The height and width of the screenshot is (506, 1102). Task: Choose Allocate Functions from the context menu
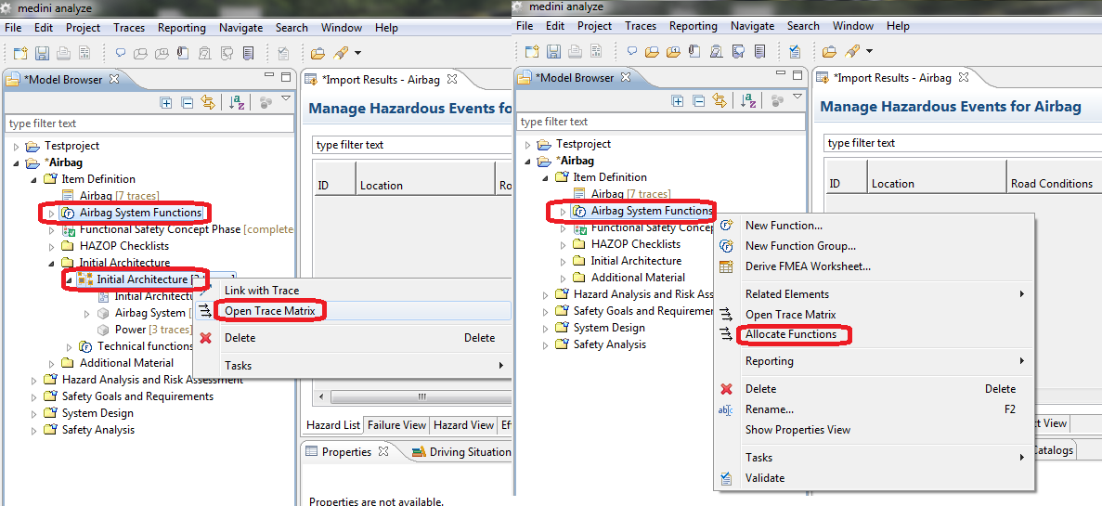[790, 334]
